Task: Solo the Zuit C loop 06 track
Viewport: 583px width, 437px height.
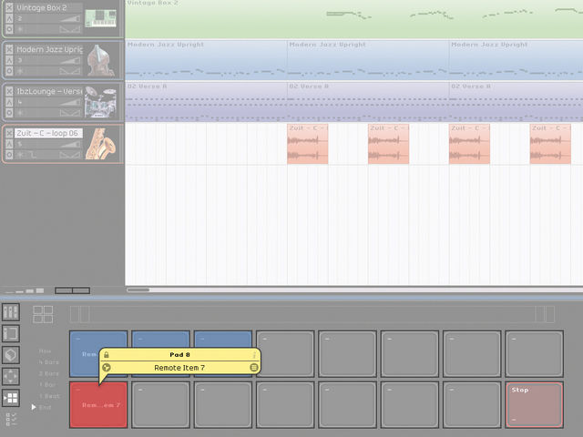Action: (x=9, y=144)
